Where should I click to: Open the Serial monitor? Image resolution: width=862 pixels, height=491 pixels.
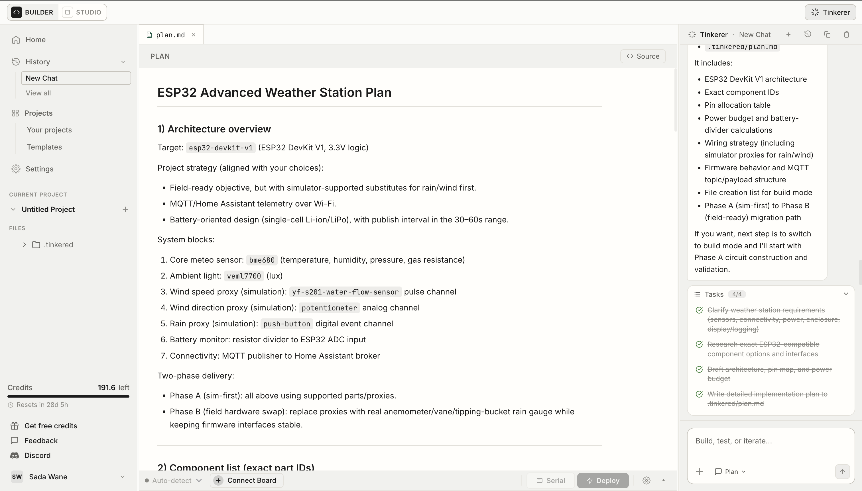point(550,480)
